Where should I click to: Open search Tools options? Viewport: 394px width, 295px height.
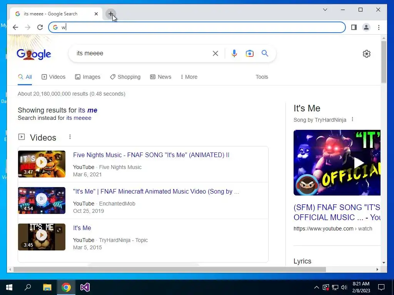(x=262, y=77)
